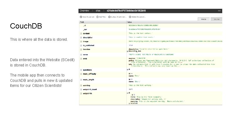Screen dimensions: 226x127
Task: Click the contact field name
Action: (86, 34)
